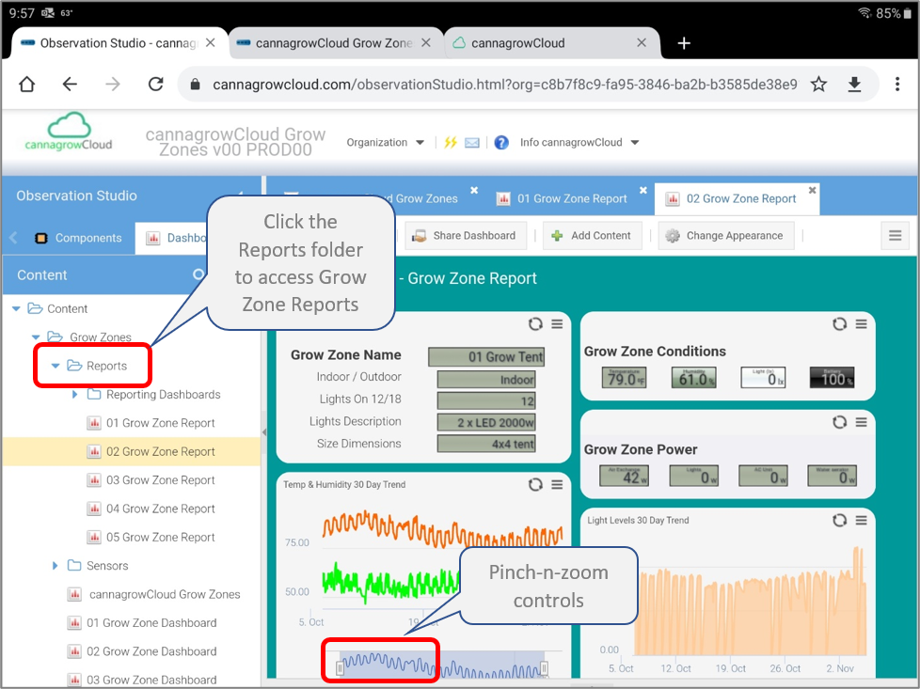Image resolution: width=920 pixels, height=689 pixels.
Task: Open the lightning bolt alerts icon
Action: coord(451,143)
